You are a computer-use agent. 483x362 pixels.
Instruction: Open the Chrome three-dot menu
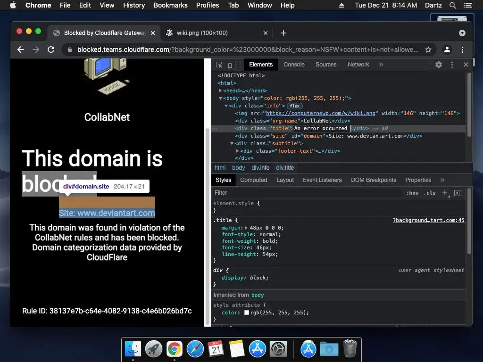(462, 49)
